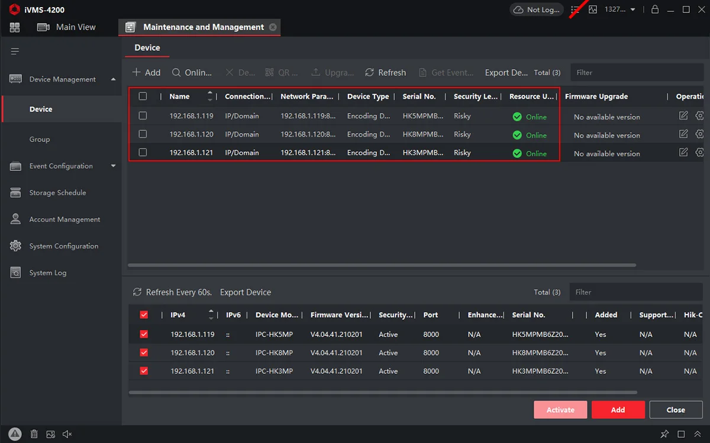Open the Not Logged In cloud account
This screenshot has height=443, width=710.
click(x=535, y=9)
